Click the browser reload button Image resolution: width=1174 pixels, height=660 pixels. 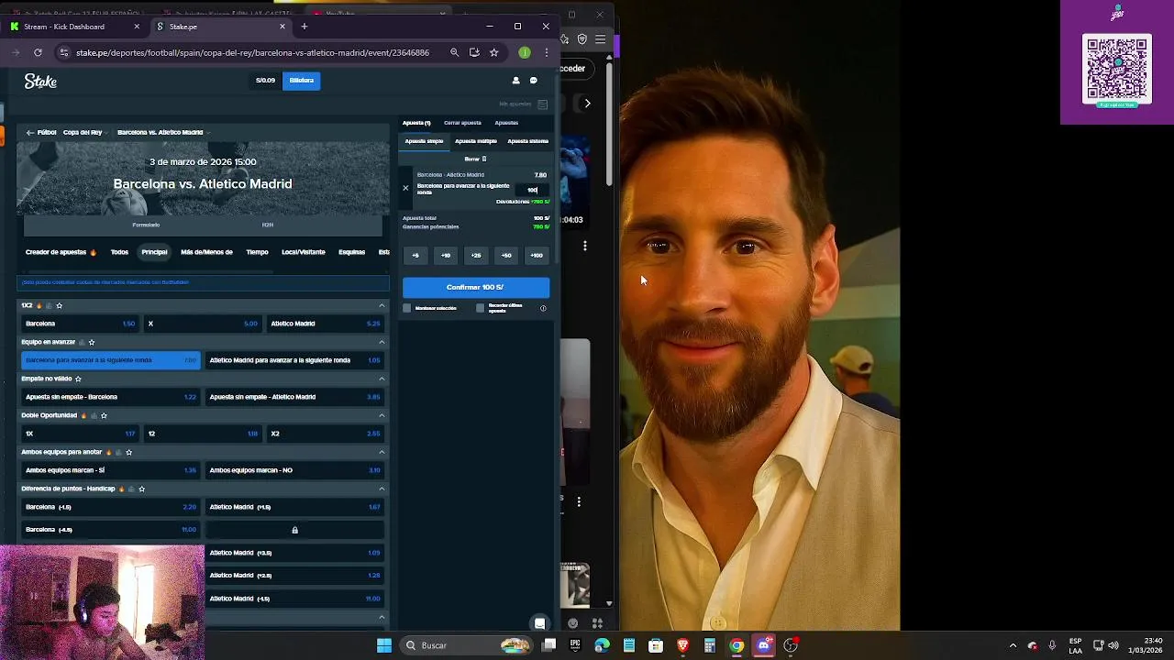click(38, 52)
